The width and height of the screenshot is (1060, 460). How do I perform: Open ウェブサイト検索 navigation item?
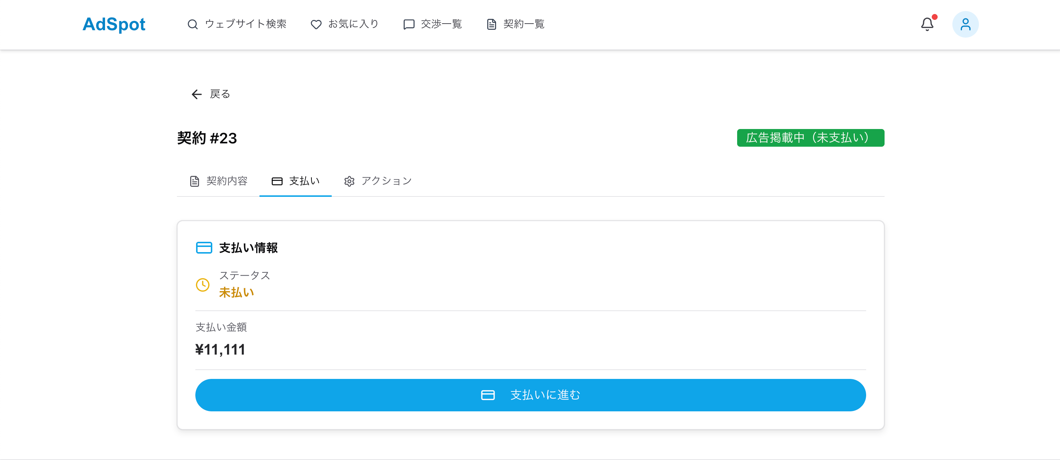click(245, 24)
